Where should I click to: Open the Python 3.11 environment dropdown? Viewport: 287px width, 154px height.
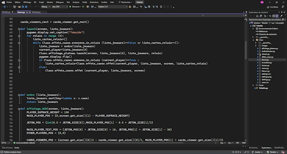pos(113,7)
